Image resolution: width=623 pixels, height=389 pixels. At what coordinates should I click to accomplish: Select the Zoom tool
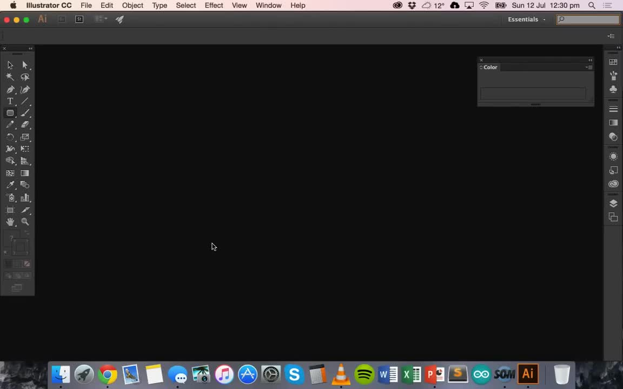[x=25, y=222]
